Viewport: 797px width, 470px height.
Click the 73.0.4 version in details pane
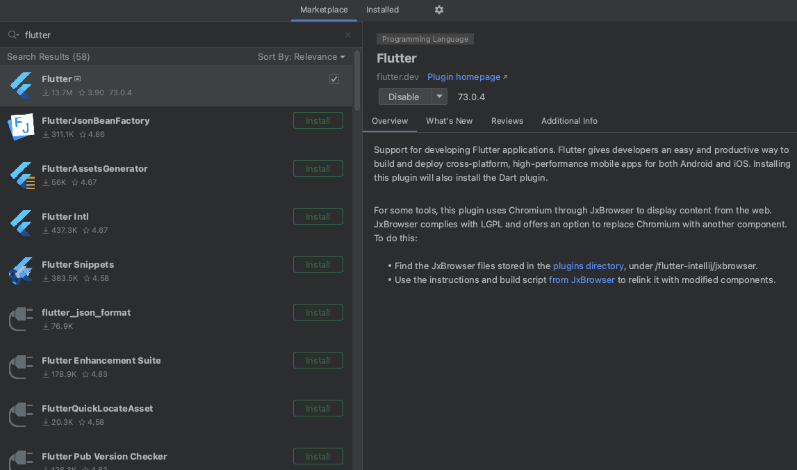point(471,97)
